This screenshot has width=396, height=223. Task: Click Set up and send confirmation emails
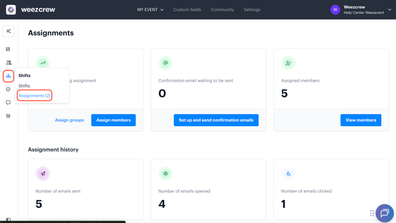[x=216, y=120]
